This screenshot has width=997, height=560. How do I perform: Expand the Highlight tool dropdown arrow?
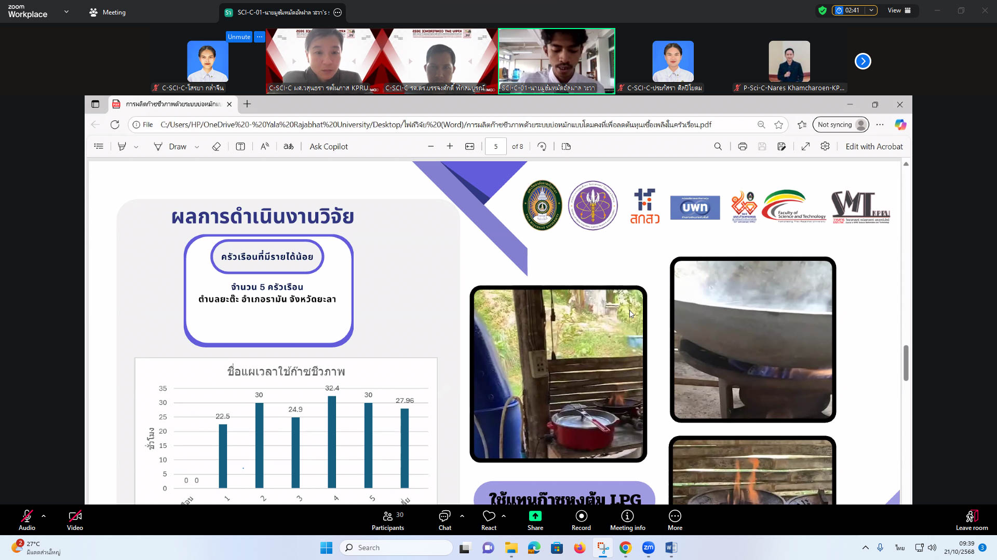point(136,147)
